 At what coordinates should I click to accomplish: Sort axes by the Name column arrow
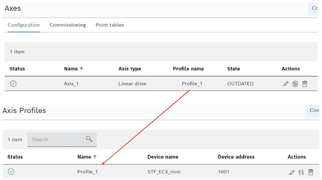[x=82, y=69]
